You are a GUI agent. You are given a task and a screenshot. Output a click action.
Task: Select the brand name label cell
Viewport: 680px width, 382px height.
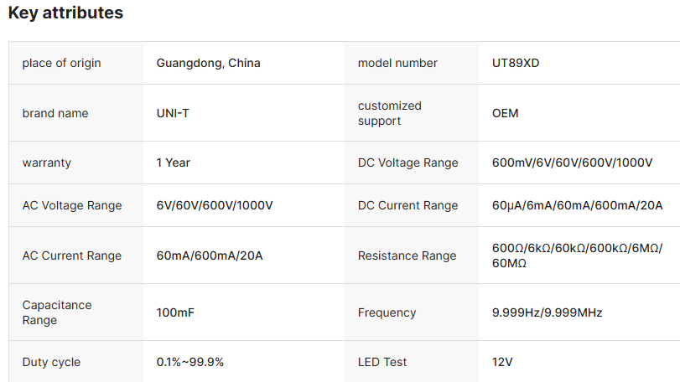click(55, 113)
